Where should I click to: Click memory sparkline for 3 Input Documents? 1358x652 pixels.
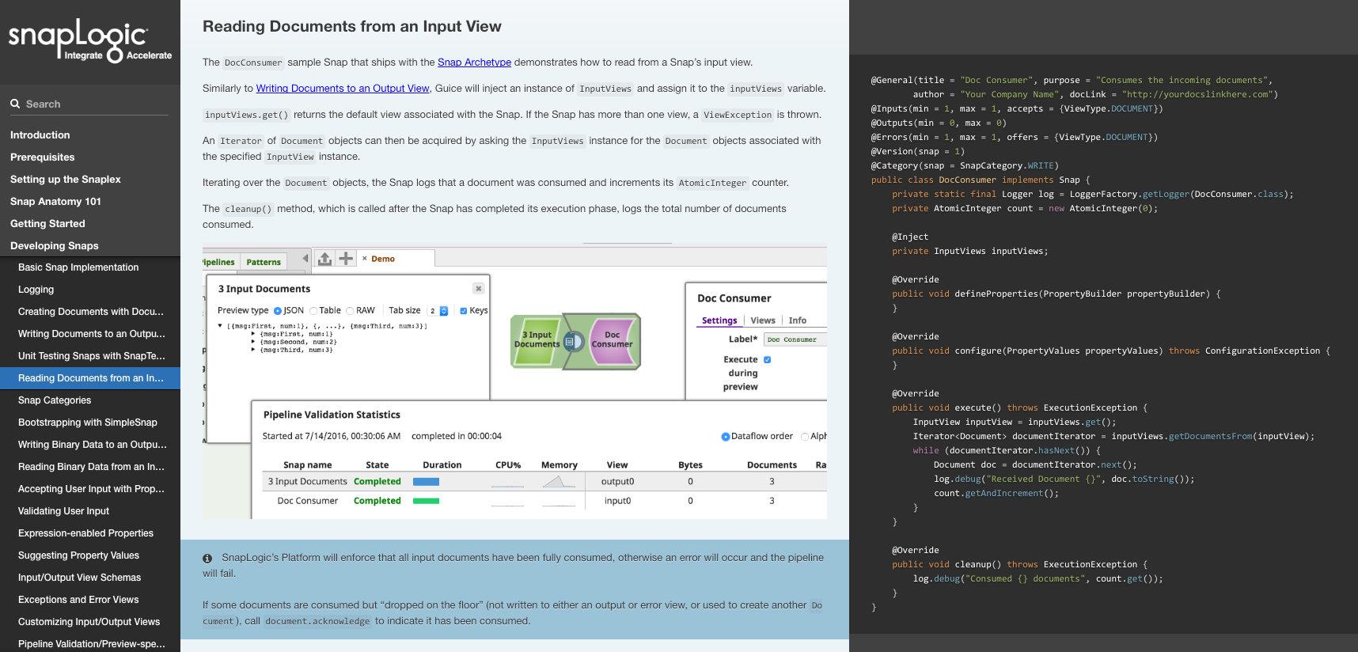point(559,482)
